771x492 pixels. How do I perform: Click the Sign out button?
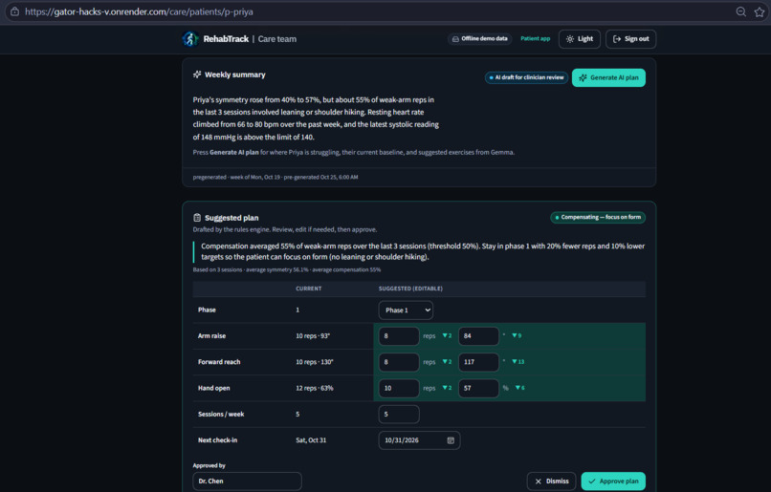point(631,39)
